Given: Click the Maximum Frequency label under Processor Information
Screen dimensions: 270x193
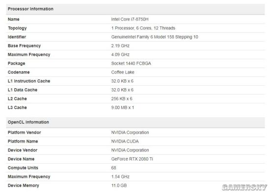Looking at the screenshot, I should point(29,55).
